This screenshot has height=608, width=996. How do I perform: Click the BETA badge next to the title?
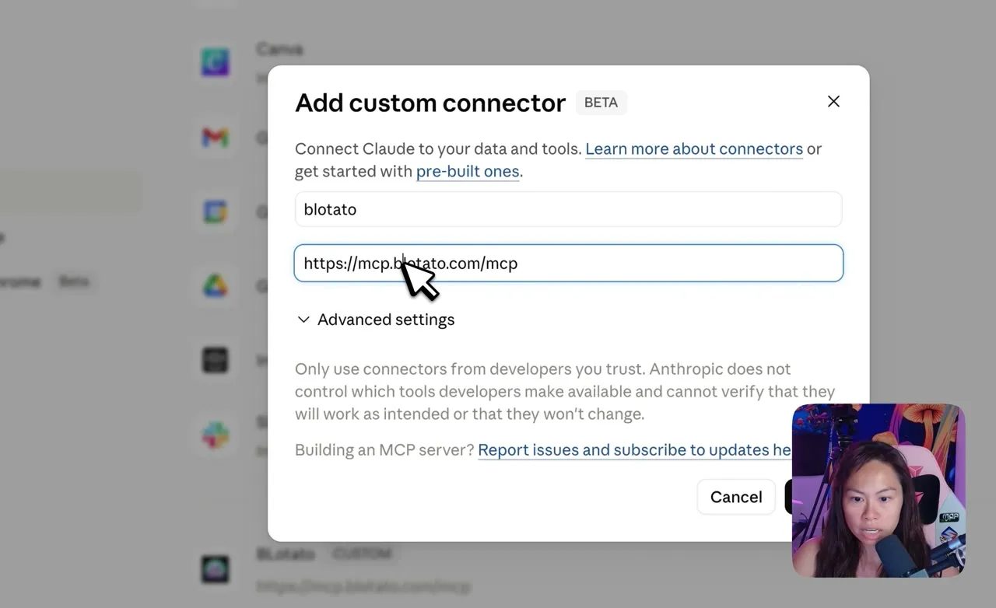(x=601, y=103)
